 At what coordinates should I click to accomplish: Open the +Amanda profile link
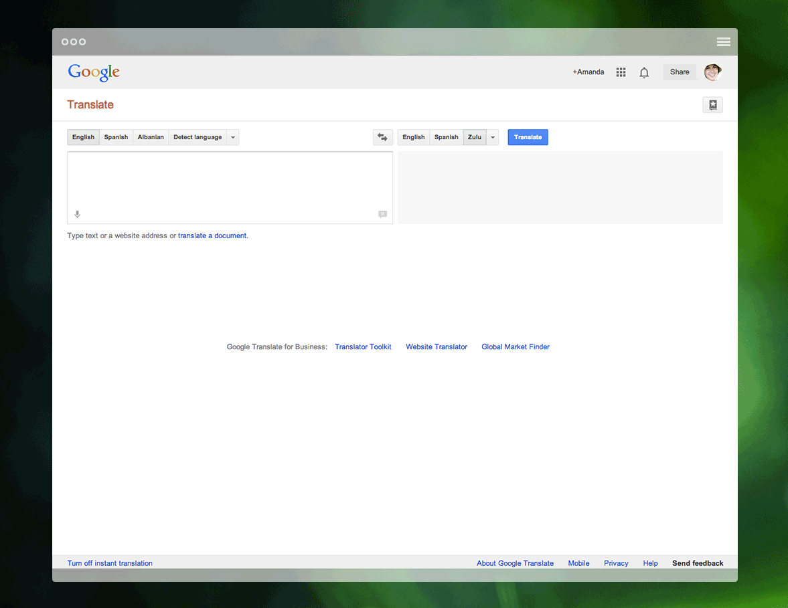588,72
